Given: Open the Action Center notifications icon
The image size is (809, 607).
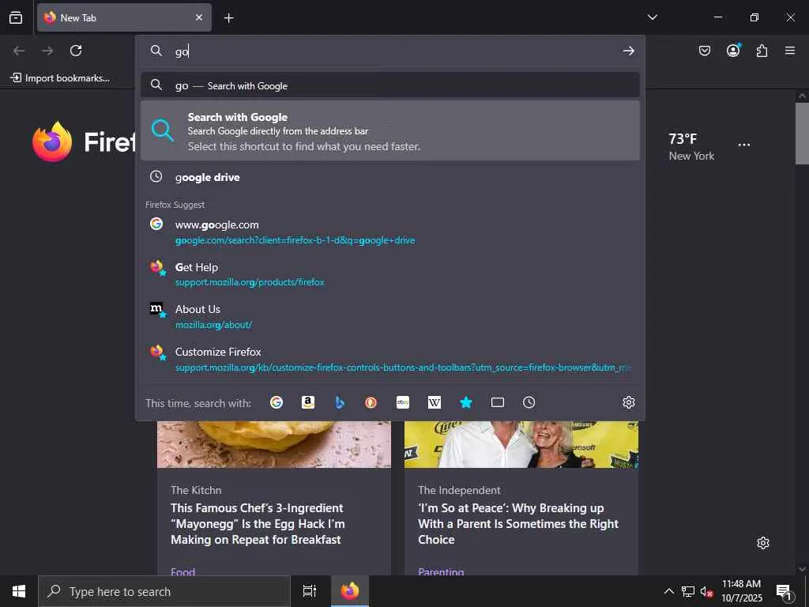Looking at the screenshot, I should 784,591.
